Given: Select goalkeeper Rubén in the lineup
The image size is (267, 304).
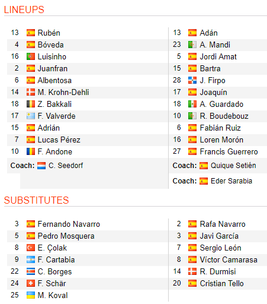Looking at the screenshot, I should [x=49, y=33].
